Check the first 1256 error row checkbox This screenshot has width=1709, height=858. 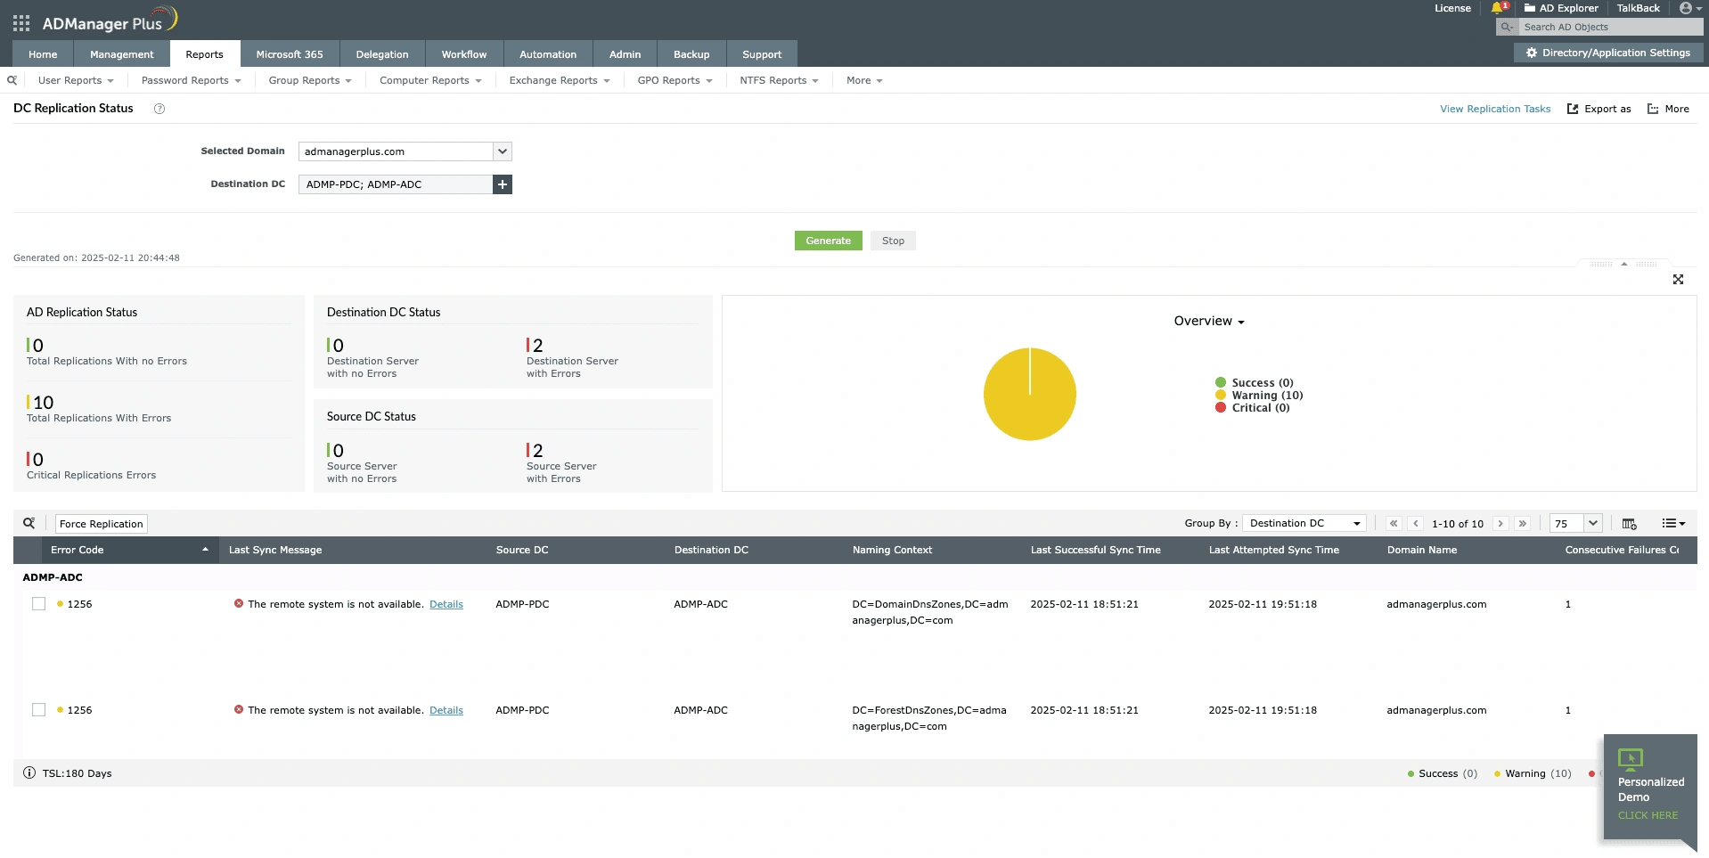click(39, 603)
